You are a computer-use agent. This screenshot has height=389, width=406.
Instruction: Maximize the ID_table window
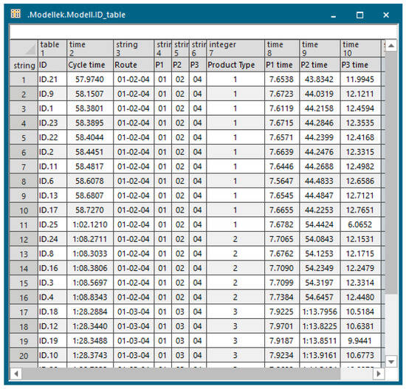359,15
